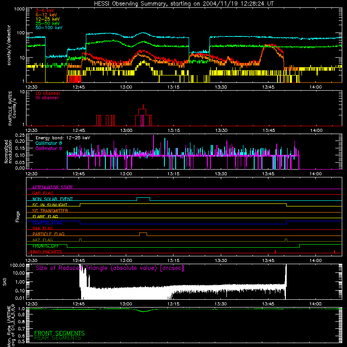The width and height of the screenshot is (347, 347).
Task: Click the 0.5 tick on livetime axis
Action: (21, 341)
